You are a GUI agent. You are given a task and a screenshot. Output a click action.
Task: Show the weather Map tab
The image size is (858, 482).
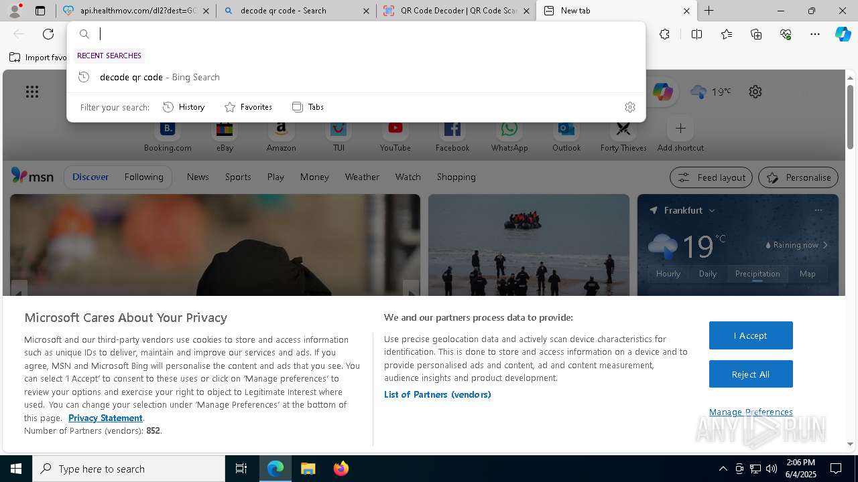807,274
